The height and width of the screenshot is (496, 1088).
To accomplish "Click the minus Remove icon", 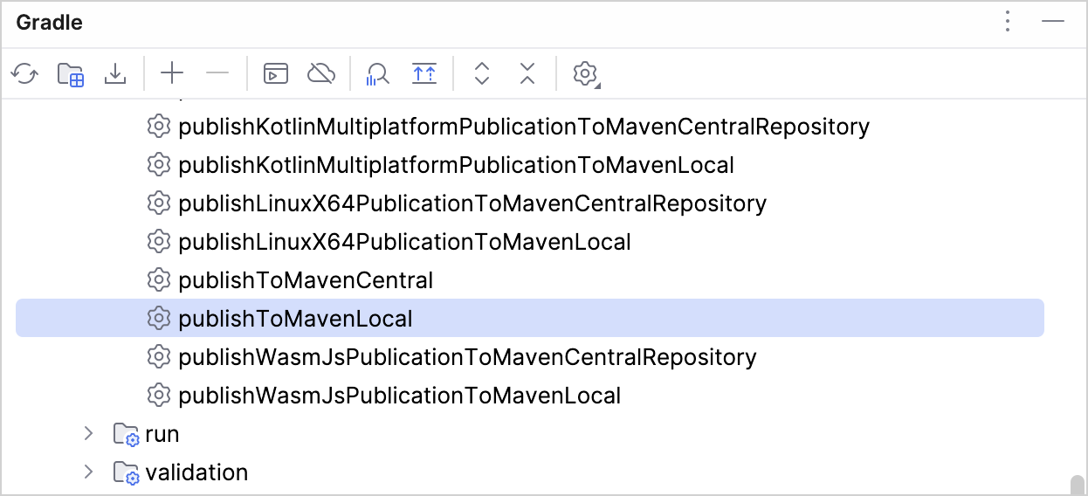I will [x=217, y=73].
